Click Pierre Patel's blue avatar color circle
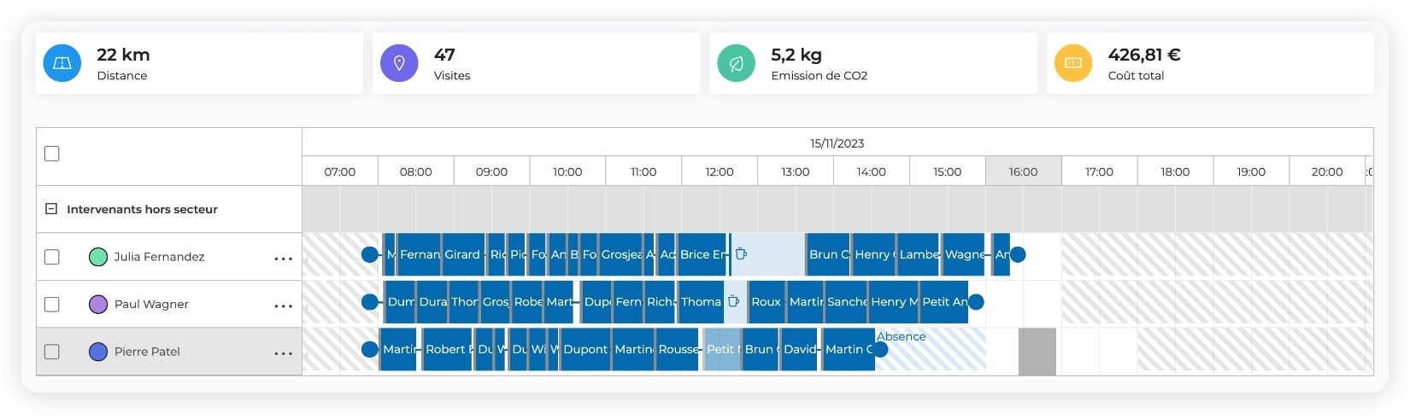The height and width of the screenshot is (419, 1410). (x=98, y=352)
